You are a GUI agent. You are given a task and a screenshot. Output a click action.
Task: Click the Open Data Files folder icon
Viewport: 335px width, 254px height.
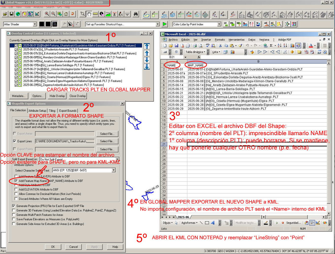click(5, 14)
